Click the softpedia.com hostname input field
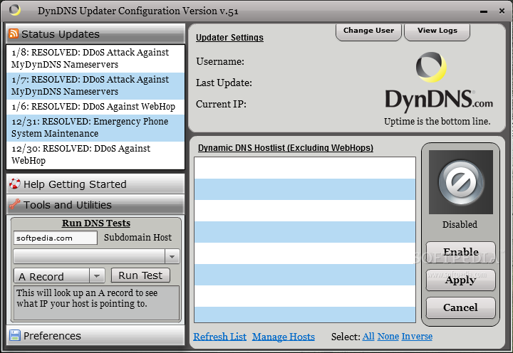 [x=56, y=238]
